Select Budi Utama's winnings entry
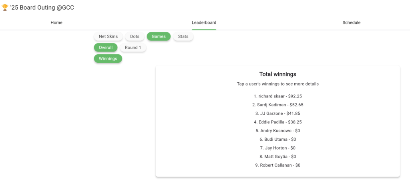The height and width of the screenshot is (195, 410). (277, 139)
